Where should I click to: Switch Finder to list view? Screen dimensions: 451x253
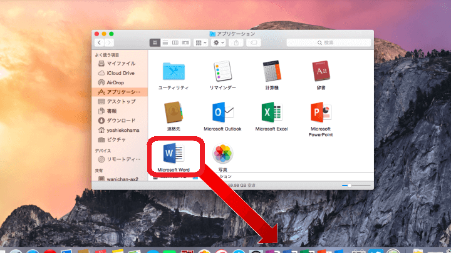click(165, 42)
